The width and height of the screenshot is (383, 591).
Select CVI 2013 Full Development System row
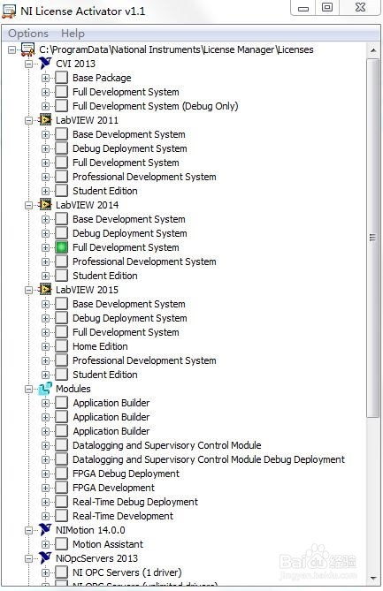[x=126, y=92]
